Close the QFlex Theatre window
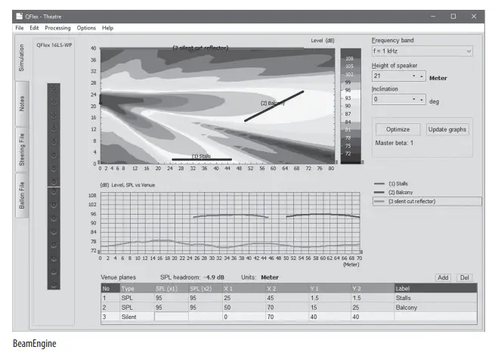This screenshot has height=359, width=495. (x=474, y=17)
